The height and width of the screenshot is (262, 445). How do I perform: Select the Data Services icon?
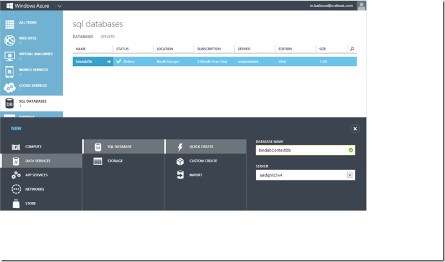pos(16,161)
